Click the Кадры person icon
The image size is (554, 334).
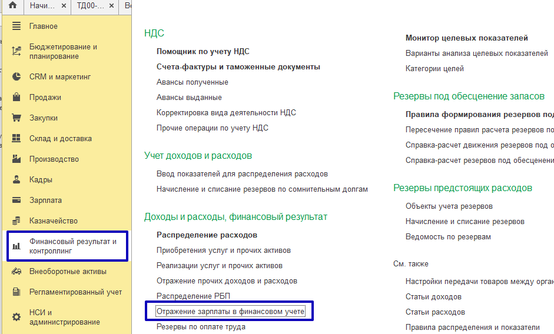(x=16, y=180)
